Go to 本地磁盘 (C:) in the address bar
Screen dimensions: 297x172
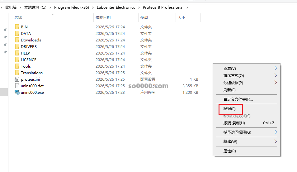click(35, 7)
